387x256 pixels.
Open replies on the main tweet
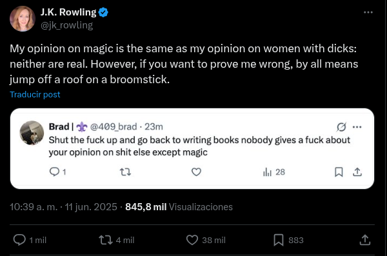pos(19,240)
